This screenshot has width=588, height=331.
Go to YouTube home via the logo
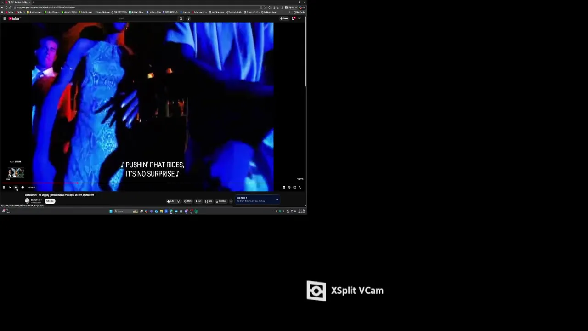coord(14,18)
